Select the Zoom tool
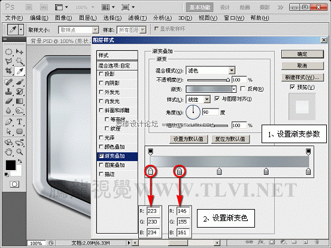 click(x=19, y=152)
